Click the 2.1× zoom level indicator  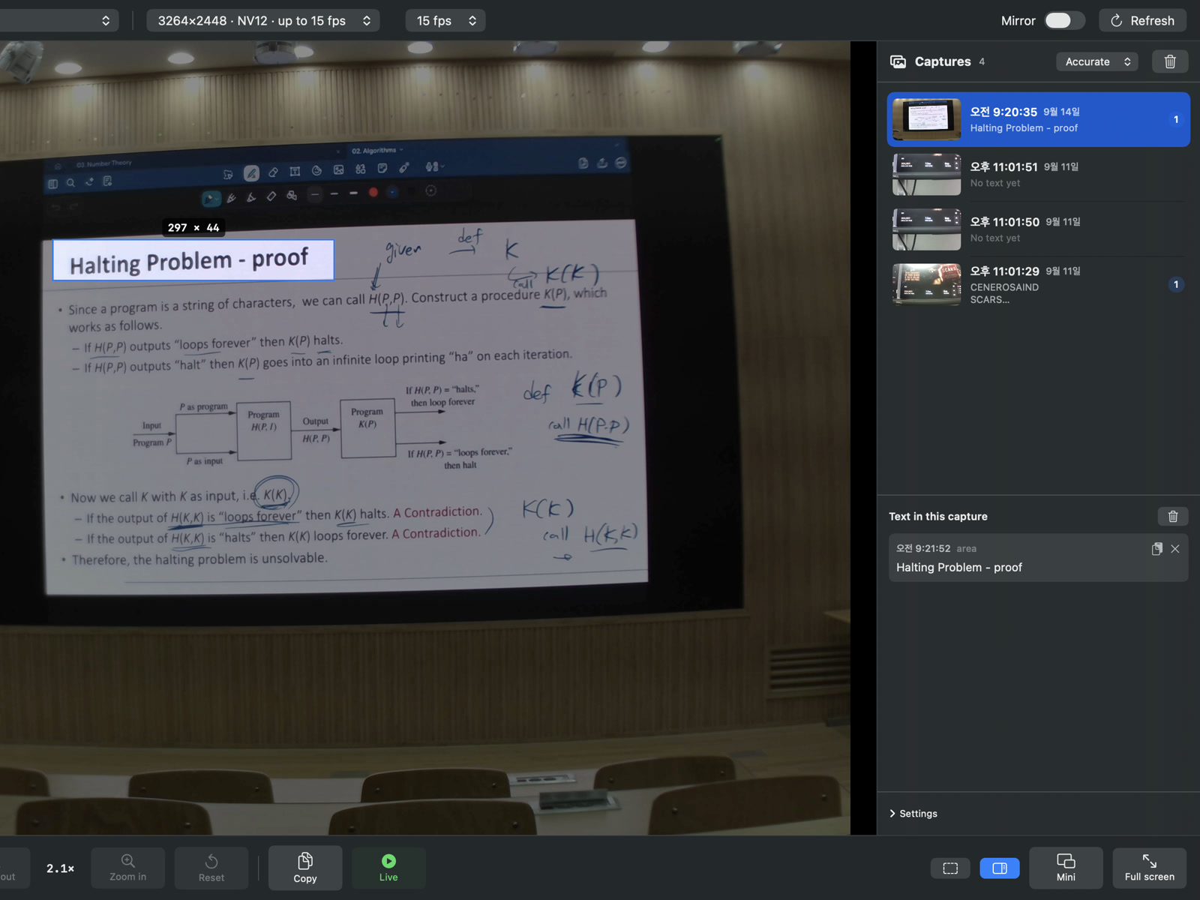click(60, 868)
